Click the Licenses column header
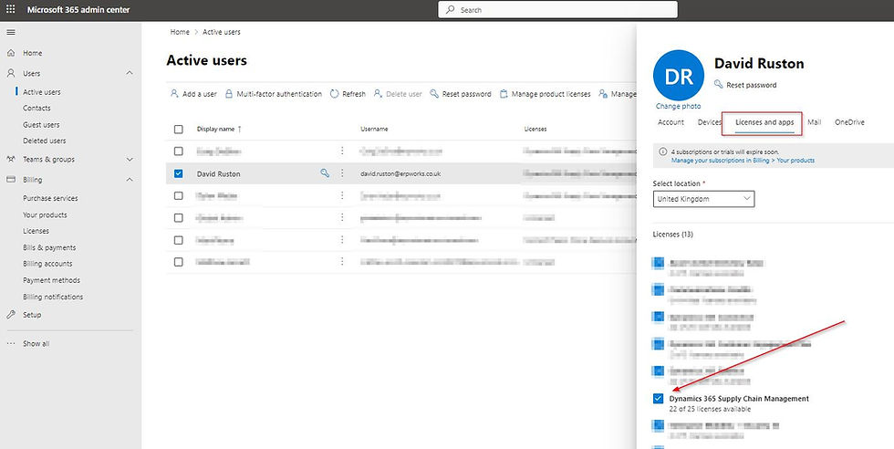This screenshot has height=449, width=894. (535, 129)
